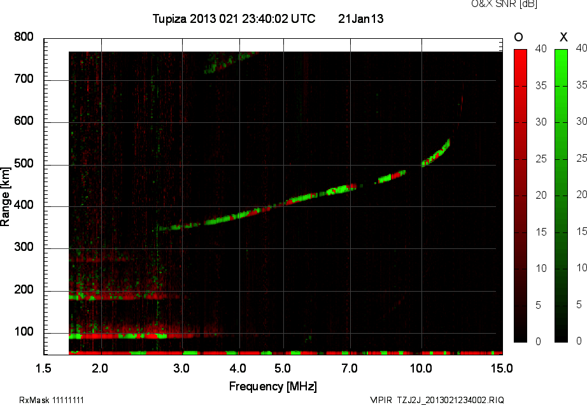587x405 pixels.
Task: Click the 500 km range tick label
Action: pyautogui.click(x=24, y=163)
